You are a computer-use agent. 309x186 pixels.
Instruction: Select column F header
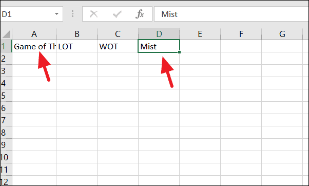pos(241,34)
